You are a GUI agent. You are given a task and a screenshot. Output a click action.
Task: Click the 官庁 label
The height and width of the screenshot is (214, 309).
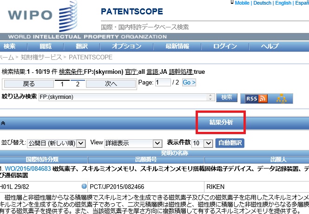131,71
